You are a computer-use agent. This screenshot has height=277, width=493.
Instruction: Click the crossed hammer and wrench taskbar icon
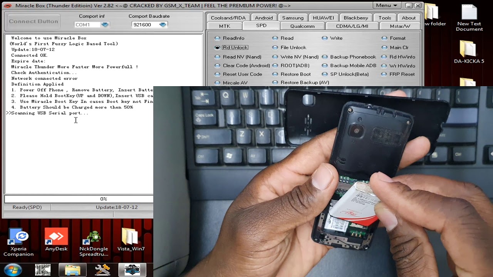tap(102, 270)
